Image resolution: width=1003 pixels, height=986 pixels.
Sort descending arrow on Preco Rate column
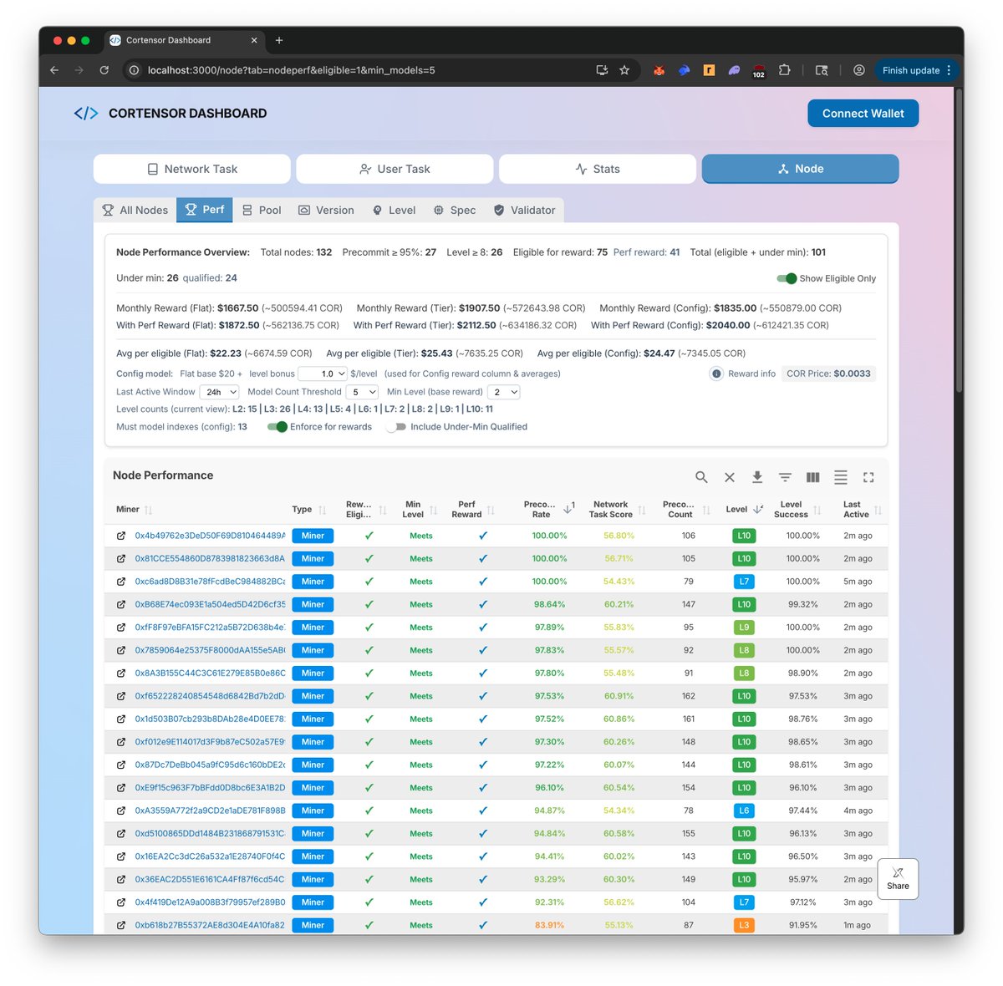click(x=568, y=509)
